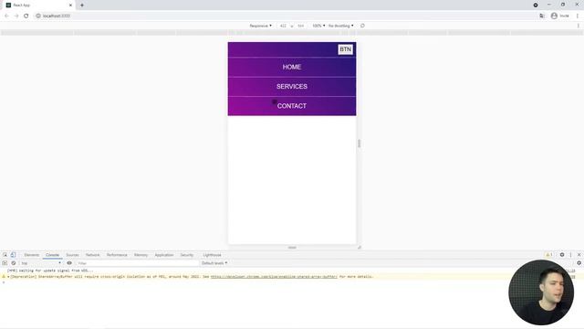This screenshot has height=329, width=584.
Task: Open the HOME navigation link
Action: click(x=292, y=67)
